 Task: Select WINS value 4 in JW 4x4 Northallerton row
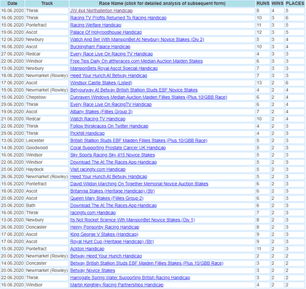tap(273, 11)
